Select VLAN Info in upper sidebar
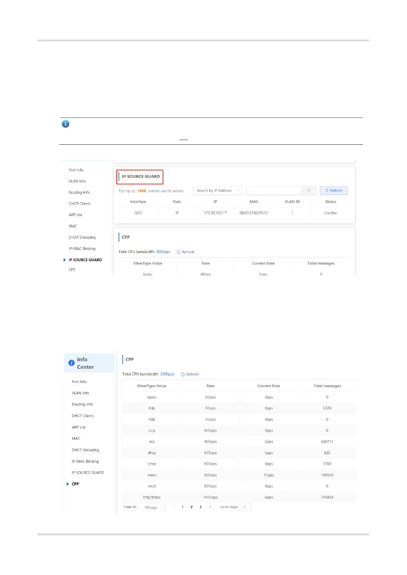The width and height of the screenshot is (407, 575). tap(77, 181)
